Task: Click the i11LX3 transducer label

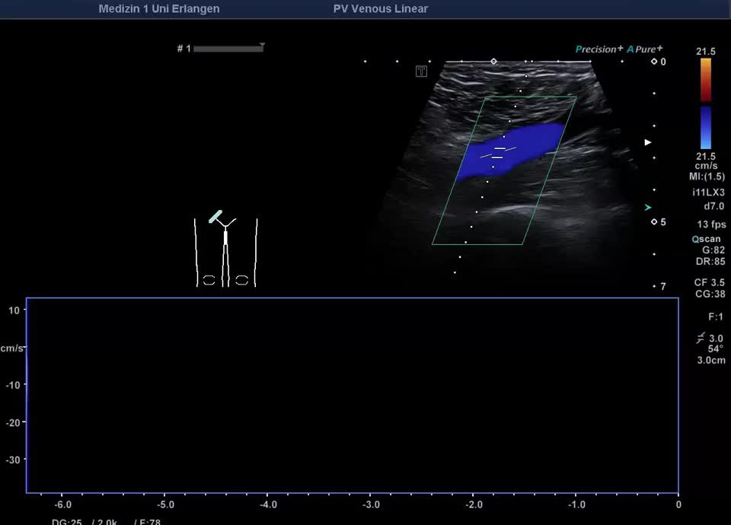Action: point(708,192)
